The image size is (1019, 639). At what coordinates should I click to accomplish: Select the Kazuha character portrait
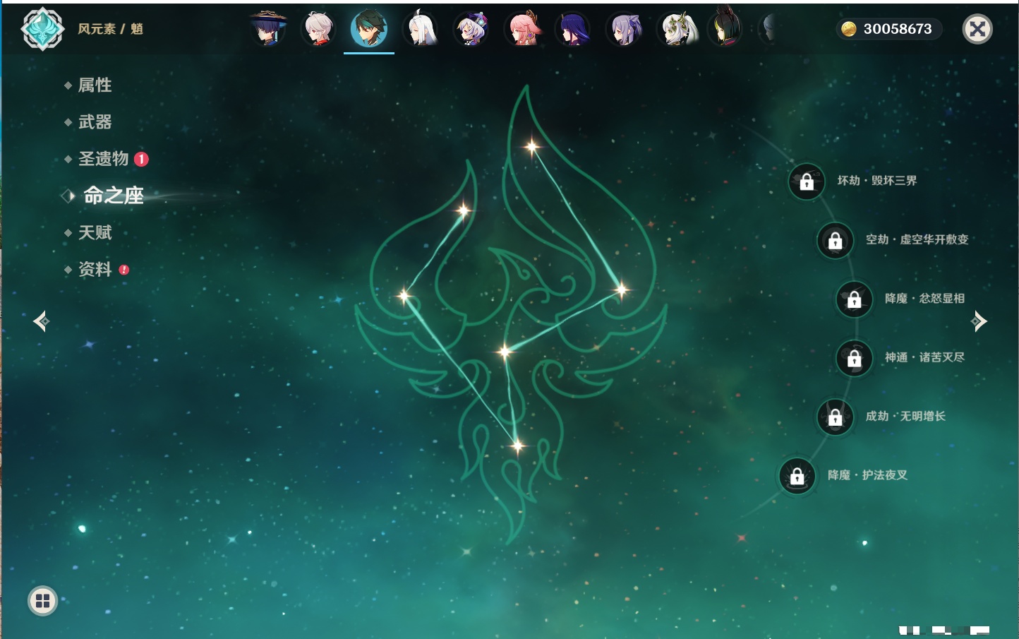tap(318, 29)
